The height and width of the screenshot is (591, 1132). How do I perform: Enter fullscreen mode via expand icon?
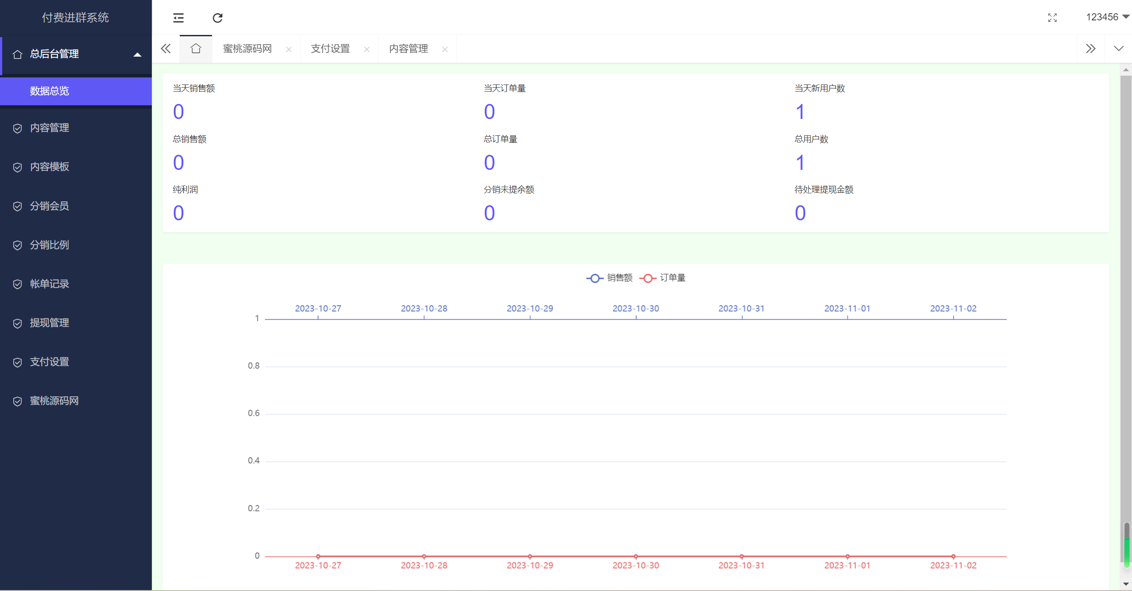pos(1052,18)
